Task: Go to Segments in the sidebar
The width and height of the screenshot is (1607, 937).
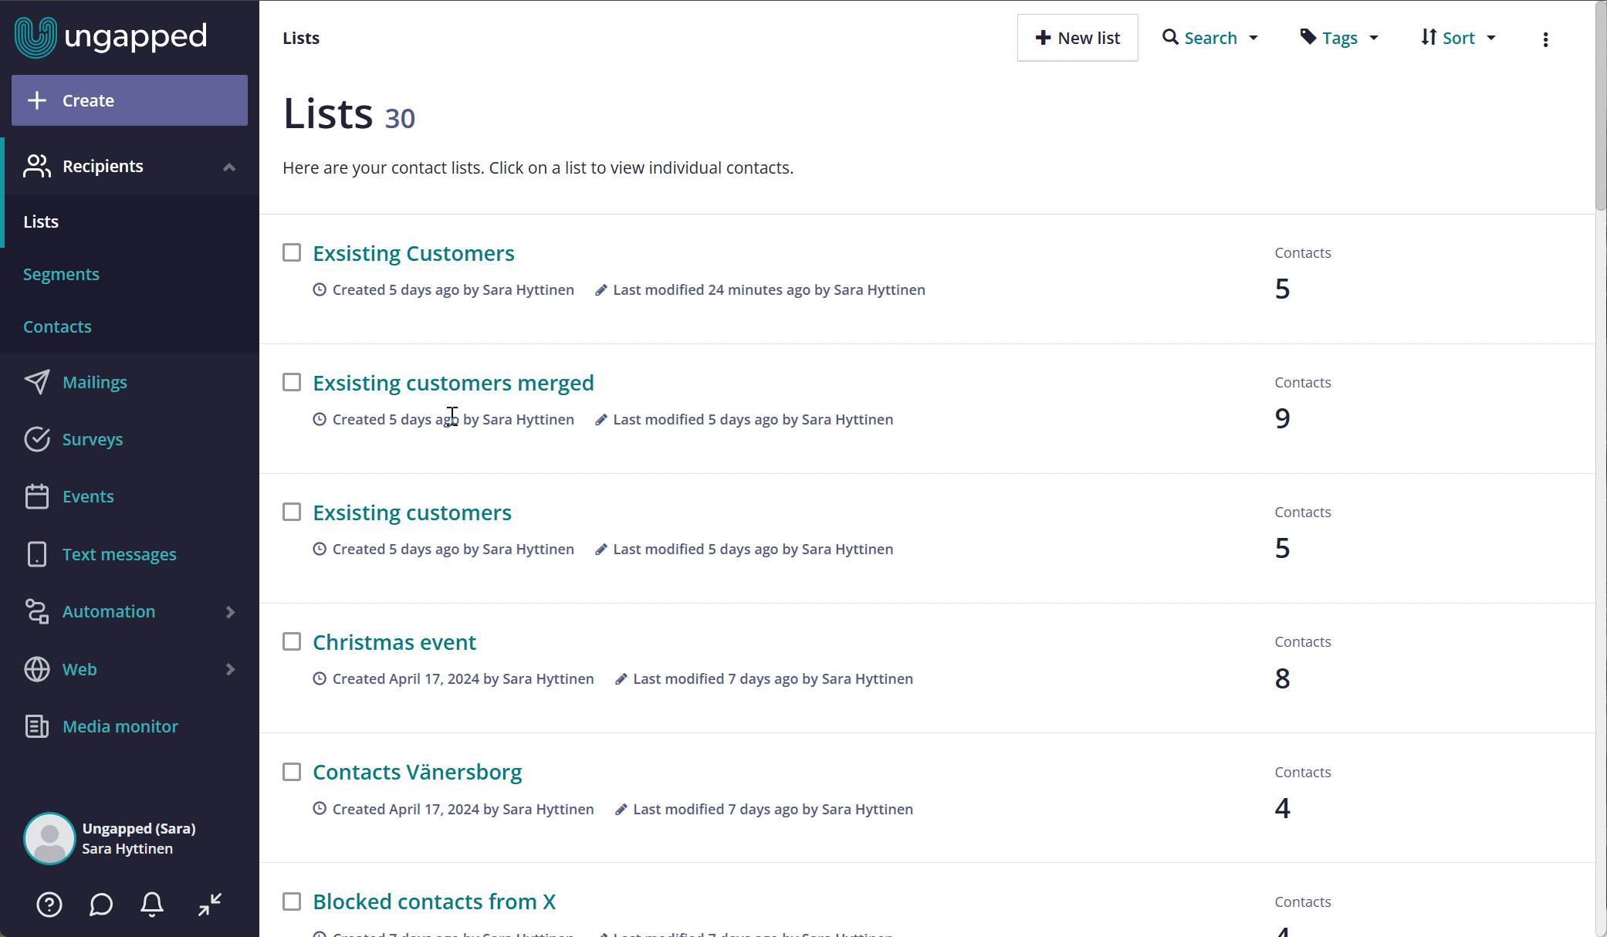Action: tap(61, 274)
